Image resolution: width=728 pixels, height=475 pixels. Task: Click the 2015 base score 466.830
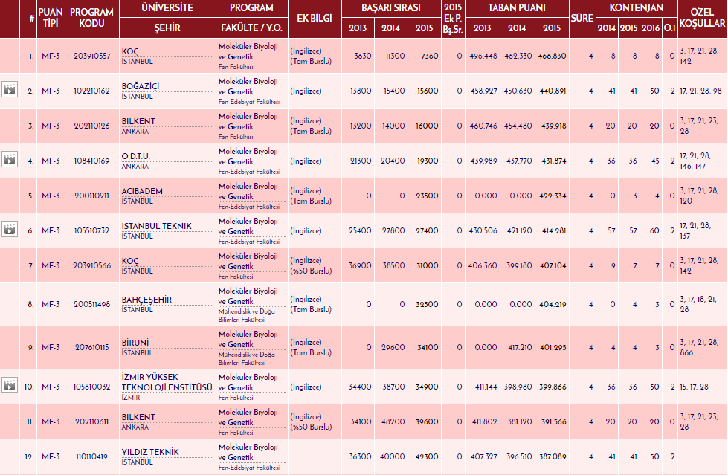coord(552,56)
